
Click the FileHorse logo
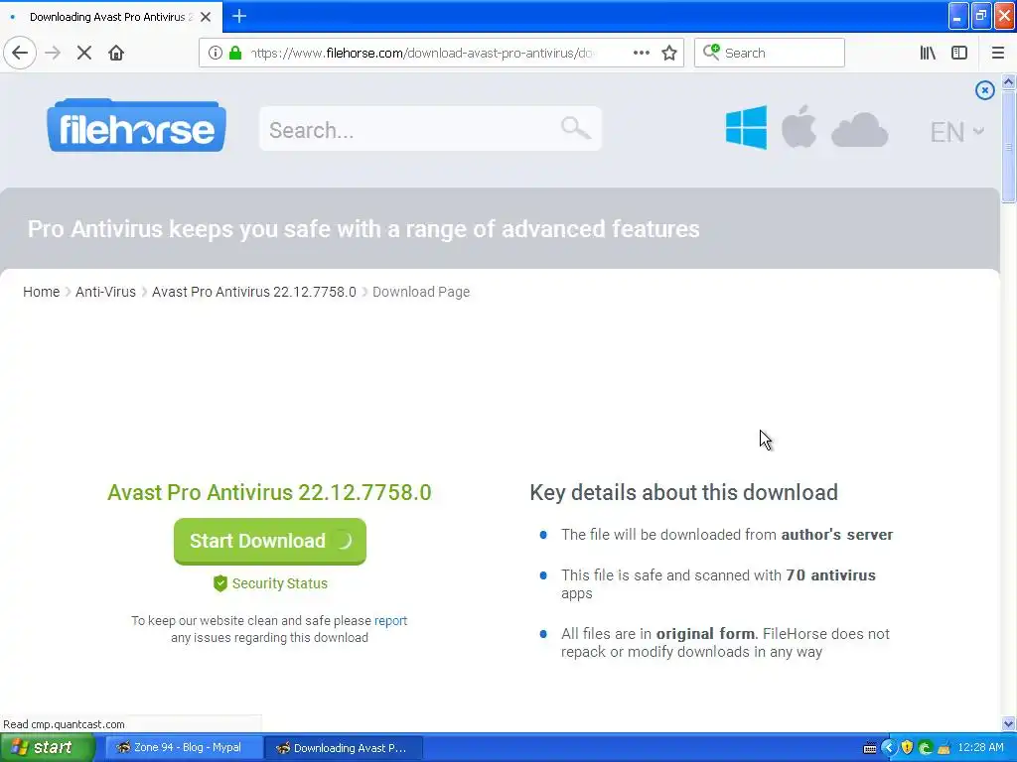point(136,126)
